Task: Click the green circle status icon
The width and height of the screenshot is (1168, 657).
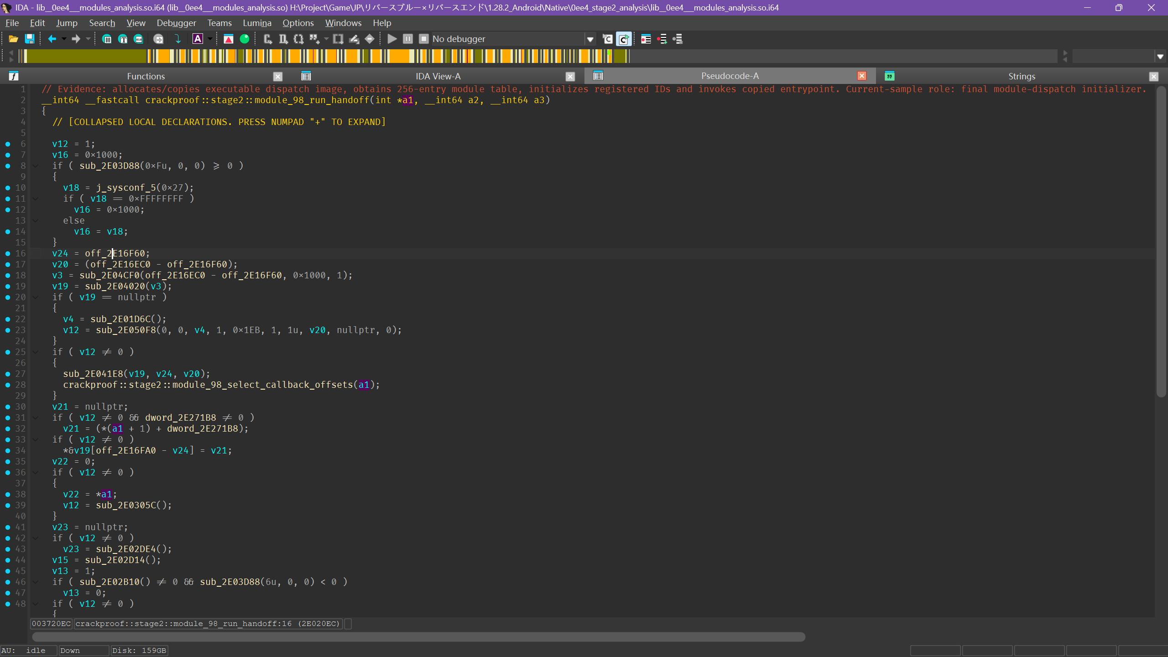Action: coord(245,39)
